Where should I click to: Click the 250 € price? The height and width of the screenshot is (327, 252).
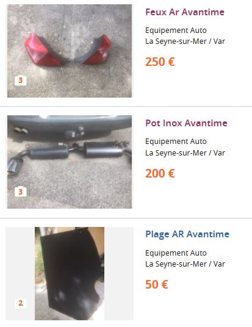click(x=160, y=62)
